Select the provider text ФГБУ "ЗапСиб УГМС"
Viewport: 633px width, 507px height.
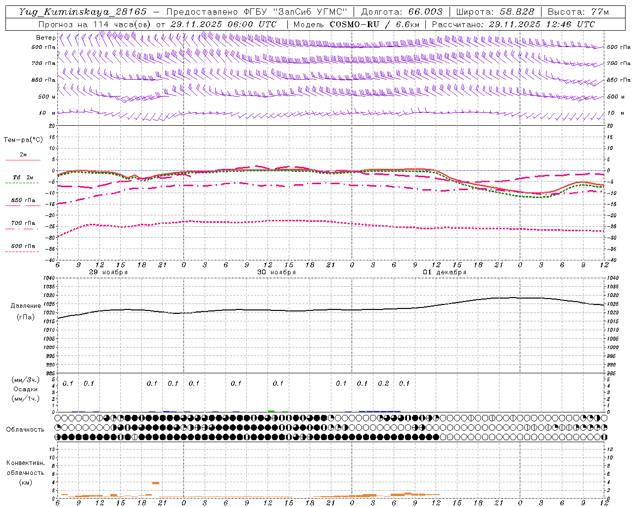pyautogui.click(x=296, y=12)
